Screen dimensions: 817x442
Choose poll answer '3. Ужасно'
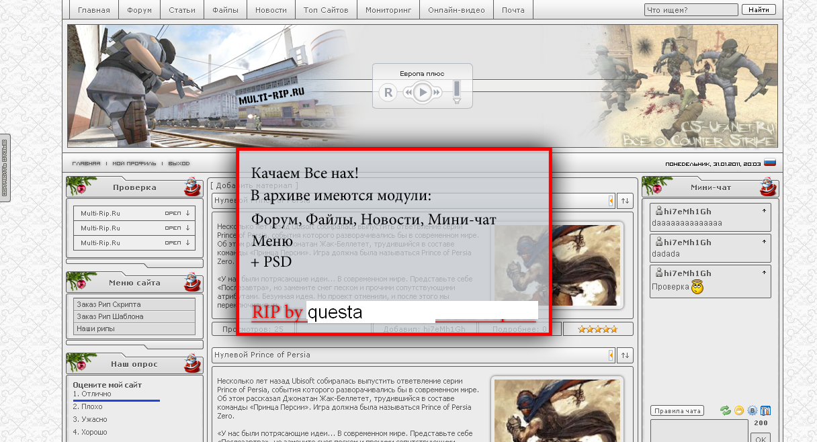[x=90, y=419]
